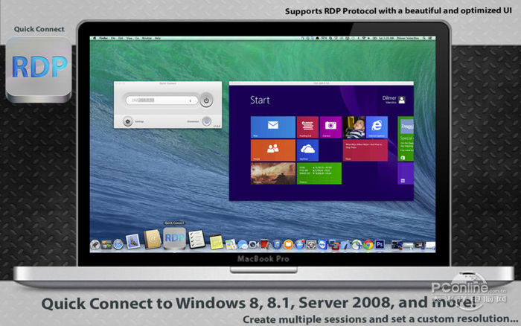Open the red News tile
521x326 pixels.
point(365,150)
